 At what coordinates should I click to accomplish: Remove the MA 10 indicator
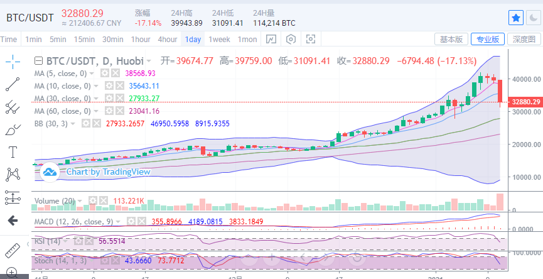coord(119,85)
